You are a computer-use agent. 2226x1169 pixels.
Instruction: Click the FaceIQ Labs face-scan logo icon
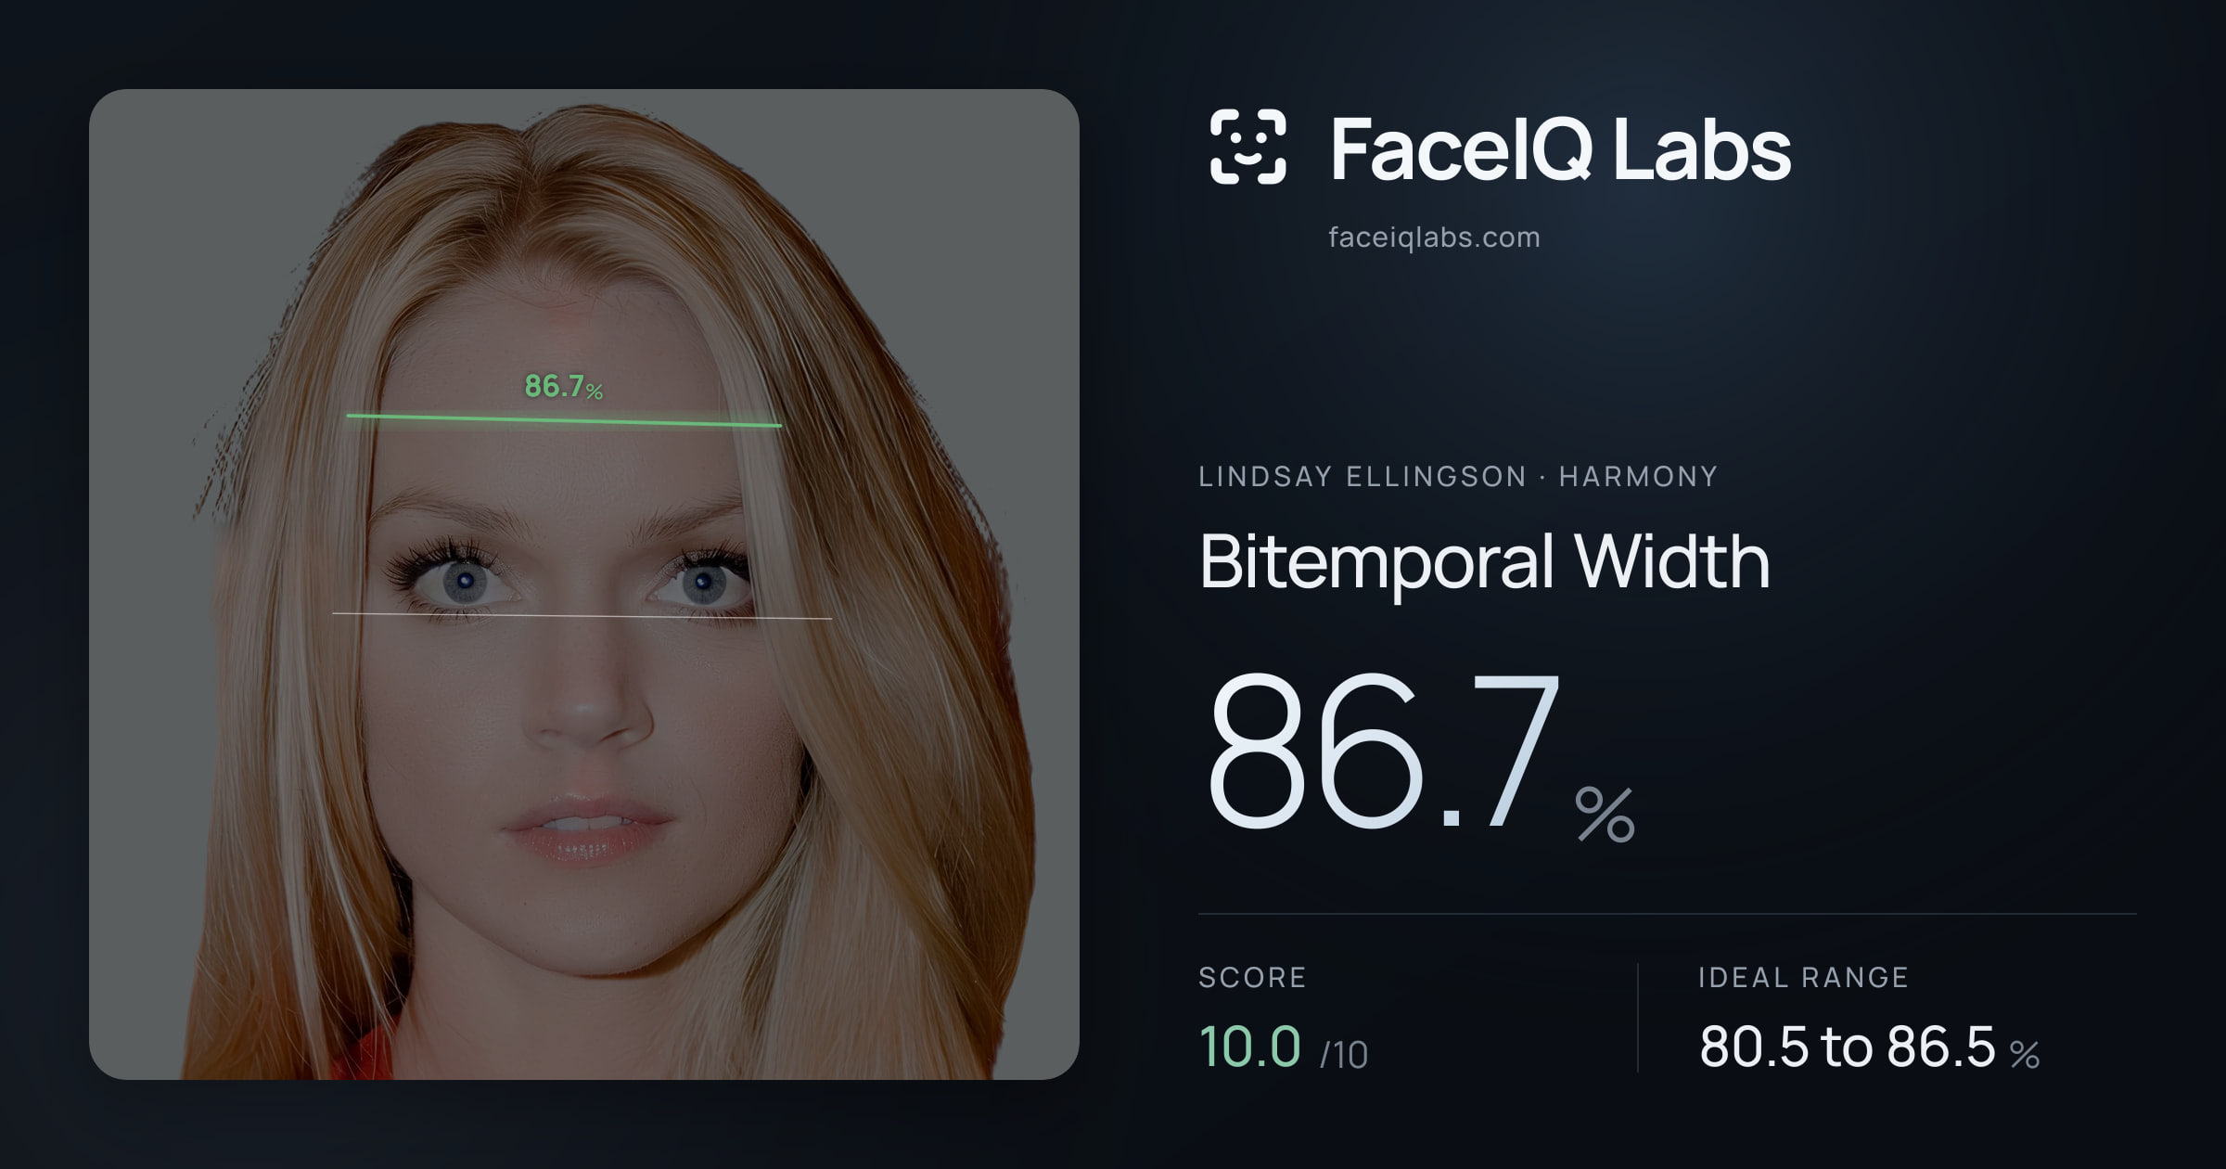click(x=1247, y=147)
